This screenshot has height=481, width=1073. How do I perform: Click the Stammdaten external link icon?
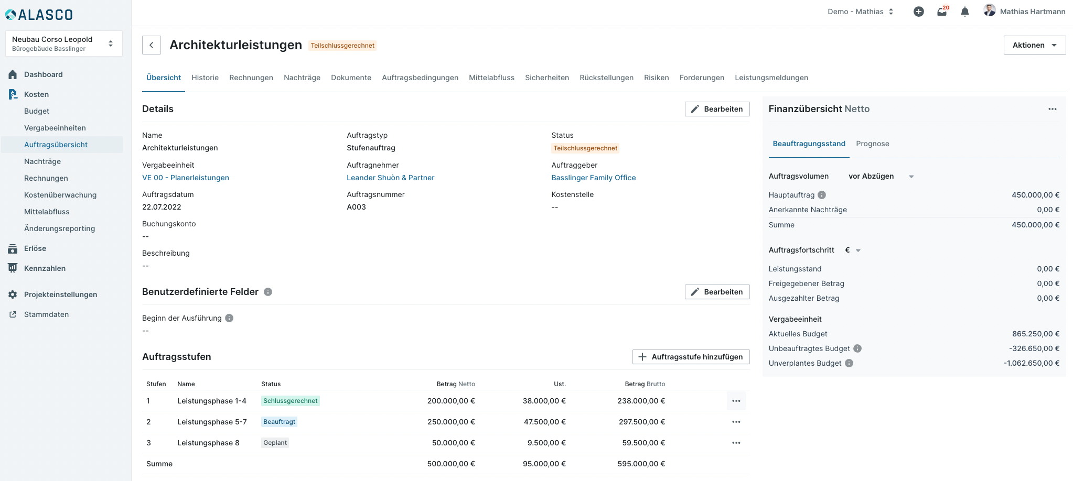point(13,314)
